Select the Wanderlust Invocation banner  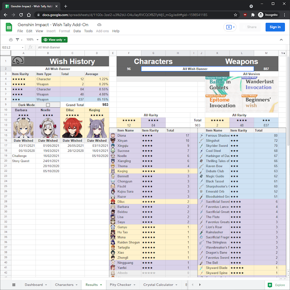coord(259,85)
